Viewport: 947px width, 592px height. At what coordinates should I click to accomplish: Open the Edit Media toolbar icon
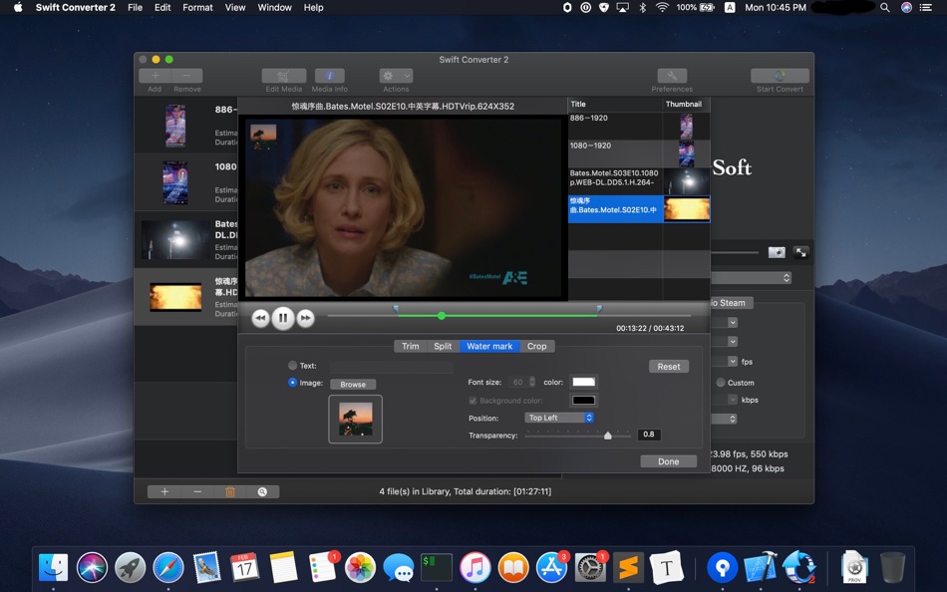[x=283, y=75]
